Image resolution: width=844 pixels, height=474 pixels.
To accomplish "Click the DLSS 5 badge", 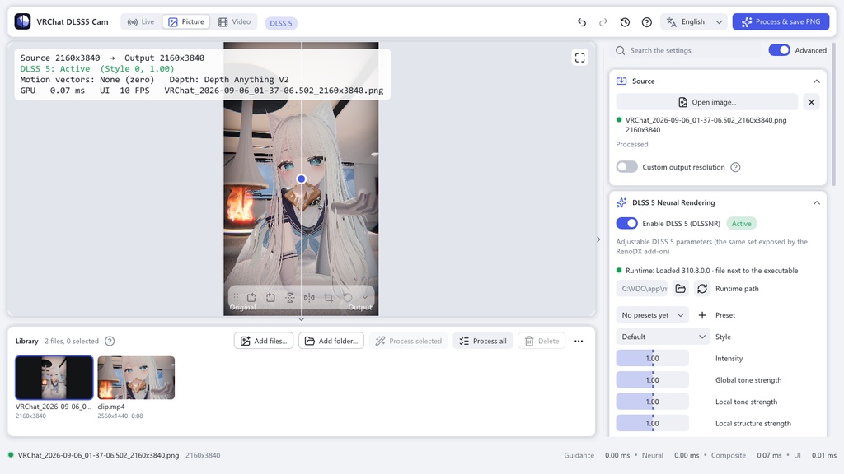I will pos(281,23).
